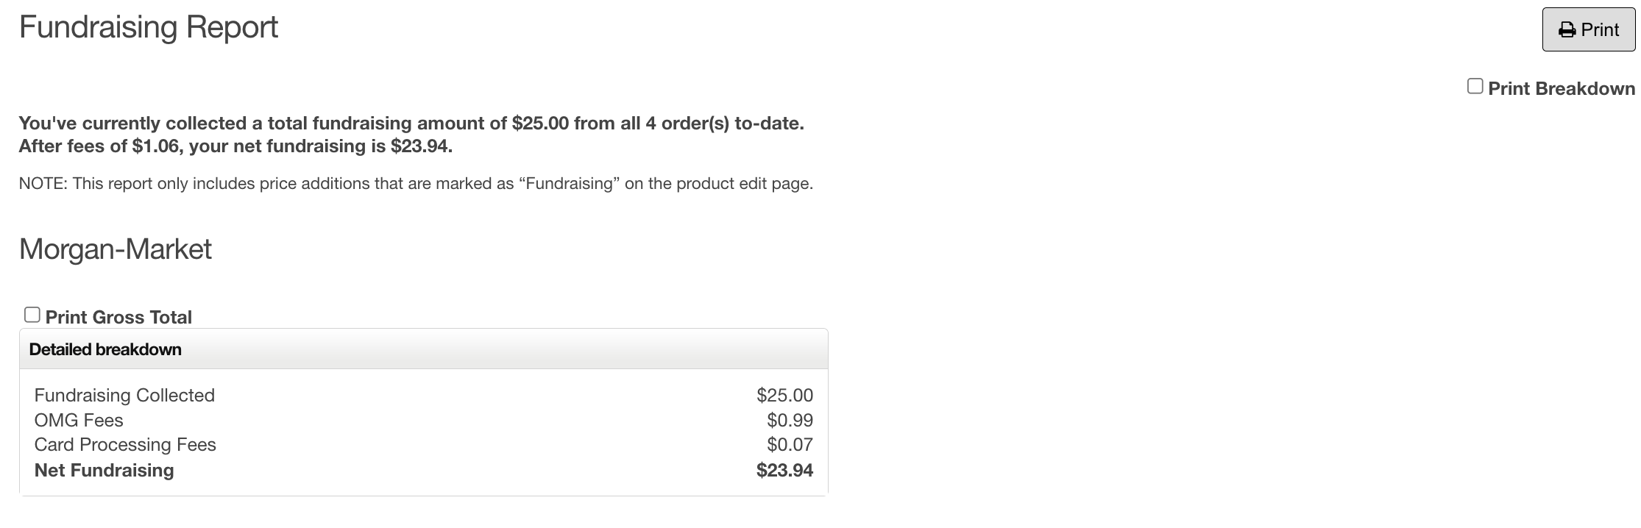Click the printer icon in Print button
This screenshot has height=528, width=1641.
[1567, 30]
